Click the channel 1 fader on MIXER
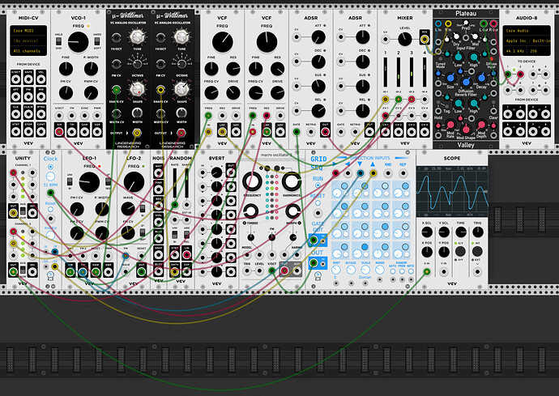559x396 pixels. 386,72
